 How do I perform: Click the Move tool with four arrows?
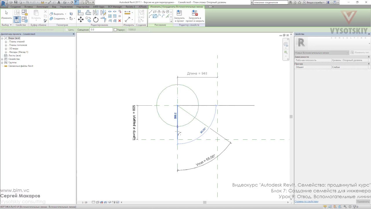(81, 20)
